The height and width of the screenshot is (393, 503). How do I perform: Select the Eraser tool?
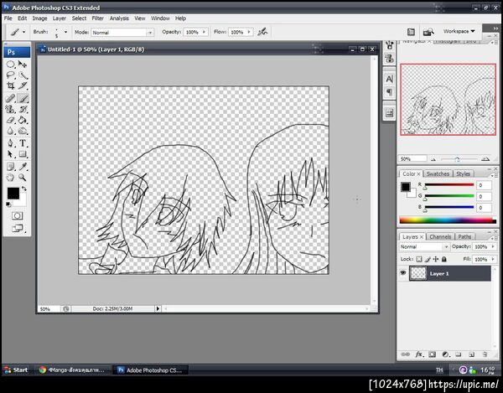pyautogui.click(x=11, y=120)
